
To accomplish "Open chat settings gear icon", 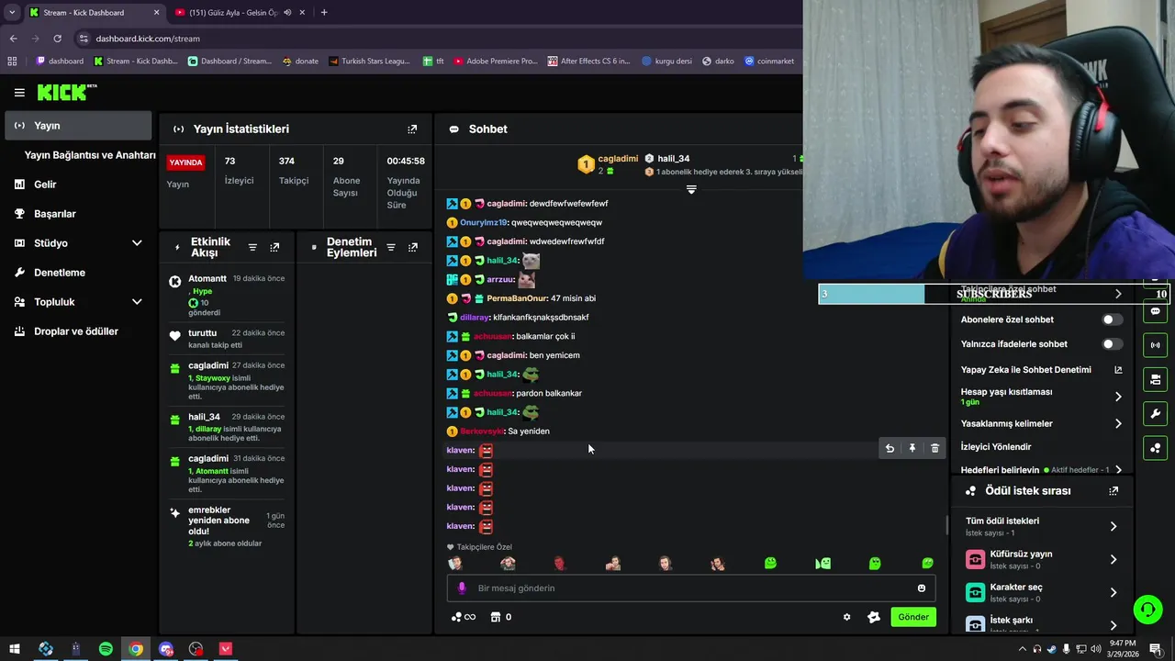I will click(x=847, y=617).
